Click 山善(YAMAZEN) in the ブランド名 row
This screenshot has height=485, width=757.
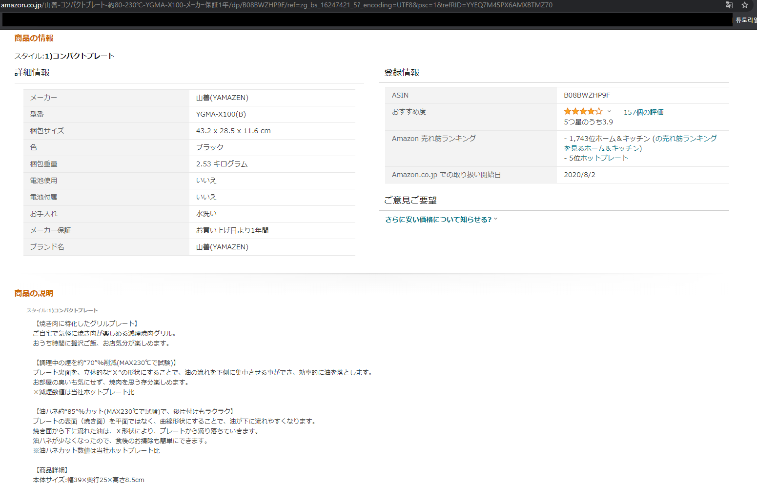tap(222, 247)
